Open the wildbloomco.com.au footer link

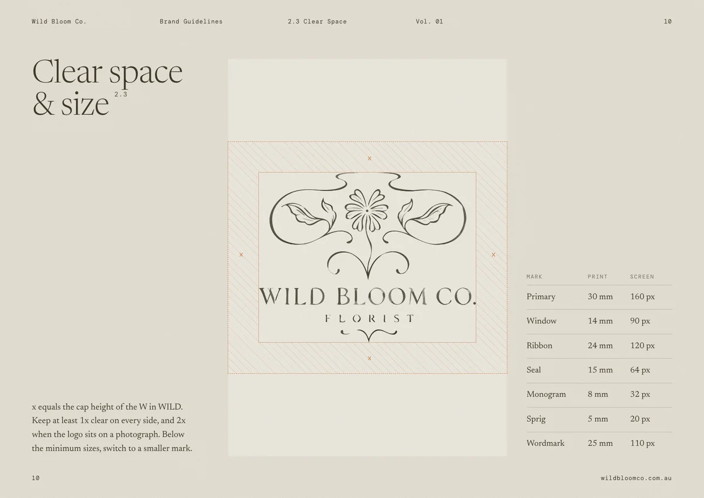pyautogui.click(x=636, y=478)
